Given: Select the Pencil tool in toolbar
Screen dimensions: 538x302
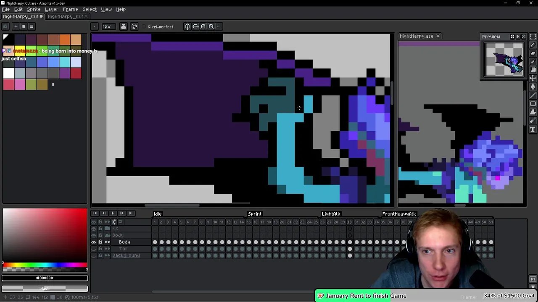Looking at the screenshot, I should [533, 45].
